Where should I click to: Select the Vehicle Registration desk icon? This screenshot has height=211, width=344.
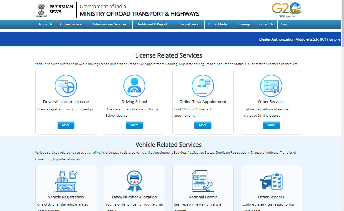tap(66, 181)
